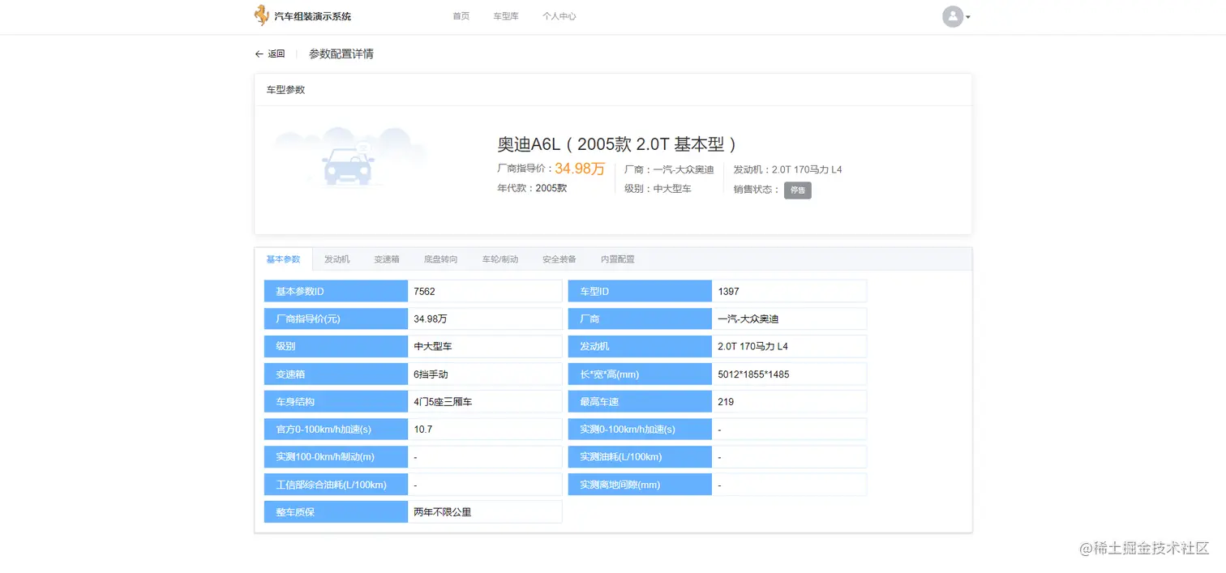Open 车型库 in navigation

(505, 16)
